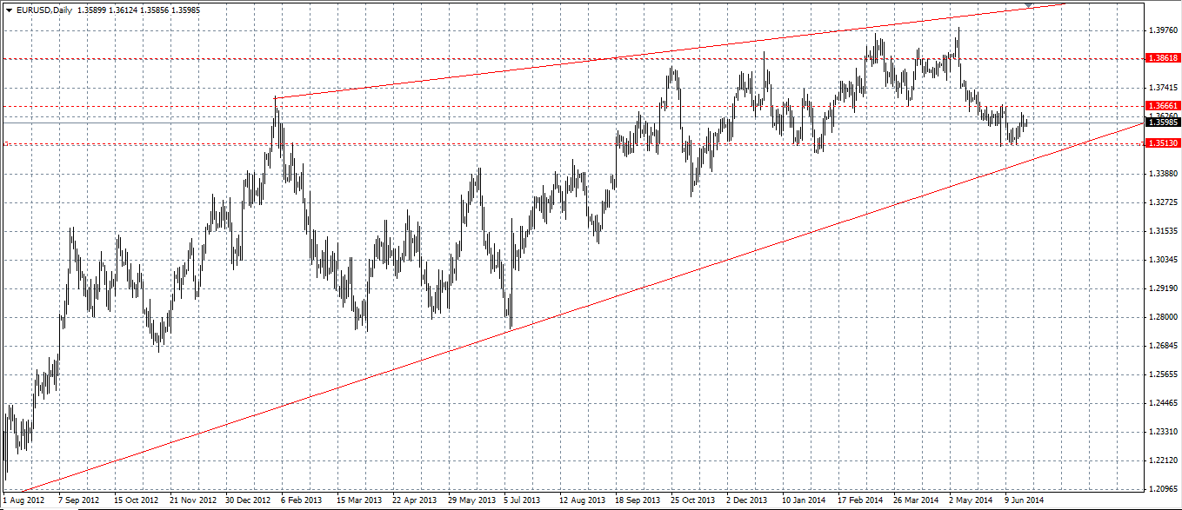Click the 1.31535 price scale value
The image size is (1182, 510).
tap(1163, 231)
